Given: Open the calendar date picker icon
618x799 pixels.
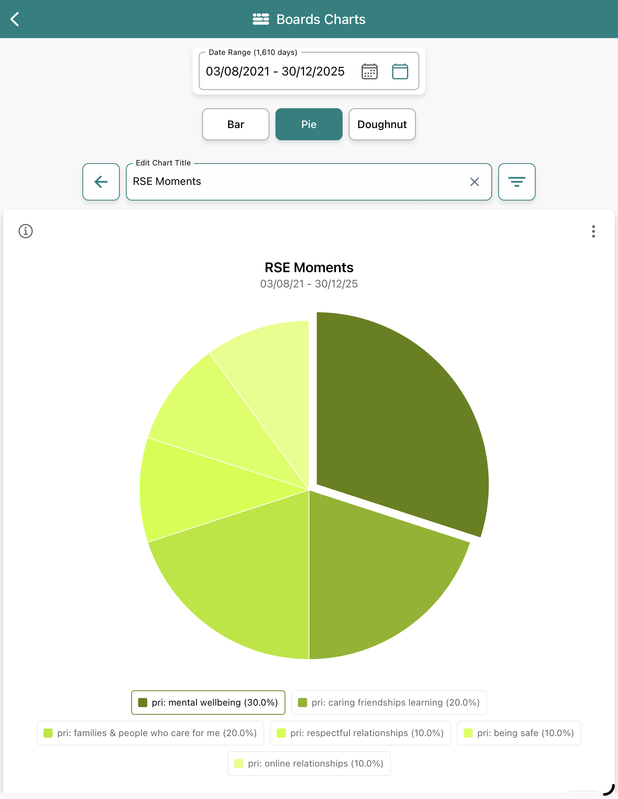Looking at the screenshot, I should pos(369,71).
